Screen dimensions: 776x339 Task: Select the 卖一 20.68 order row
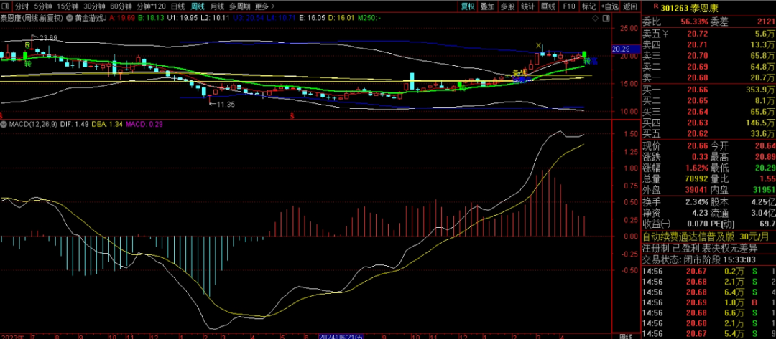click(x=708, y=77)
